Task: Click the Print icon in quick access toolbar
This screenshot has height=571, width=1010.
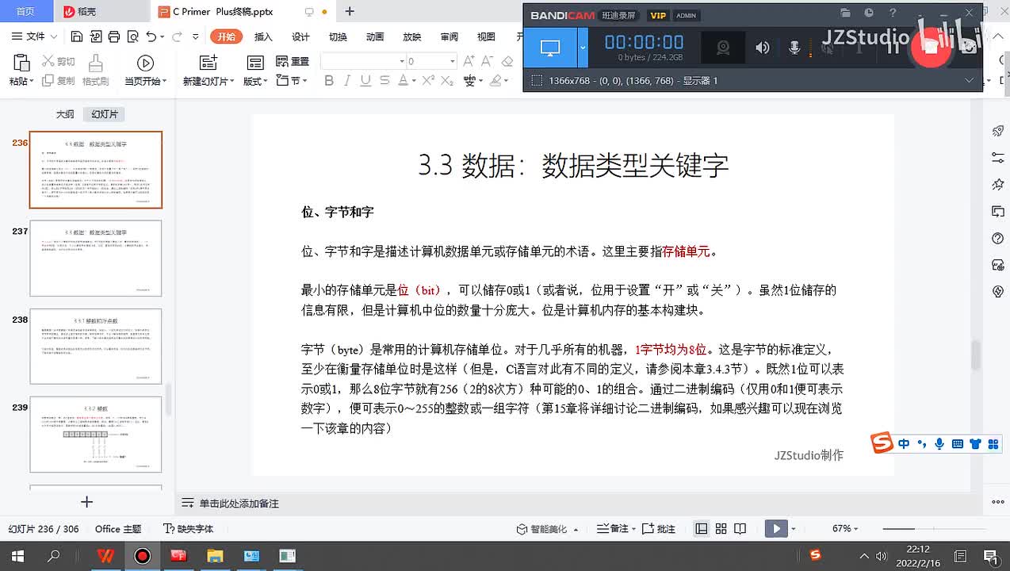Action: 113,36
